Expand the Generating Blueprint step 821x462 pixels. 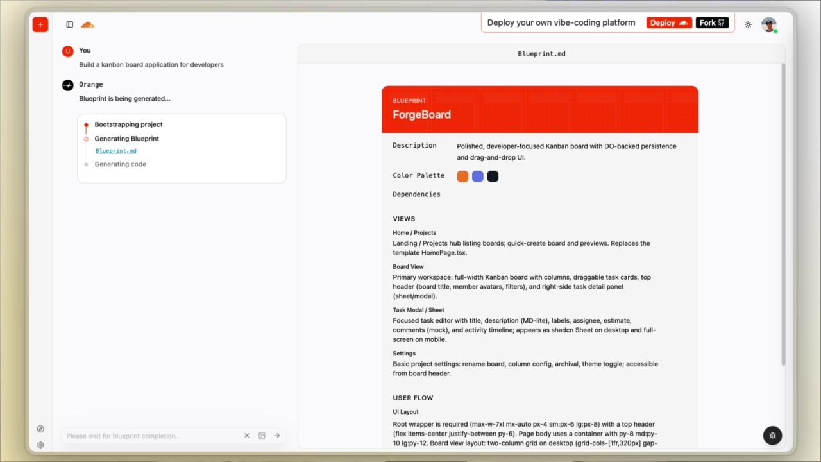(x=126, y=138)
